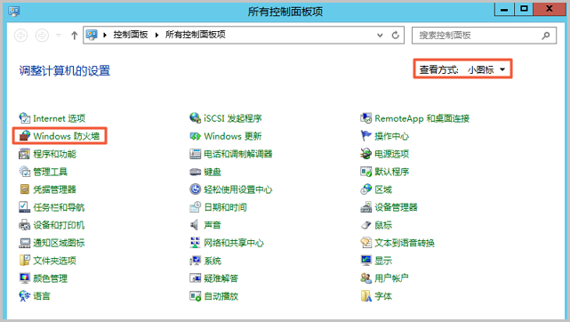Open the 日期和时间 clock icon

[196, 207]
